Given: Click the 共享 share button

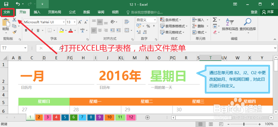Looking at the screenshot, I should pos(268,12).
